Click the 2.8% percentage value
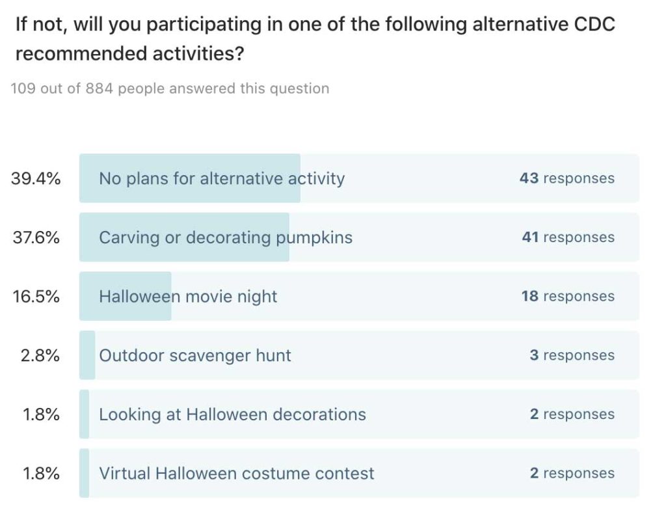Viewport: 666px width, 529px height. (x=41, y=355)
